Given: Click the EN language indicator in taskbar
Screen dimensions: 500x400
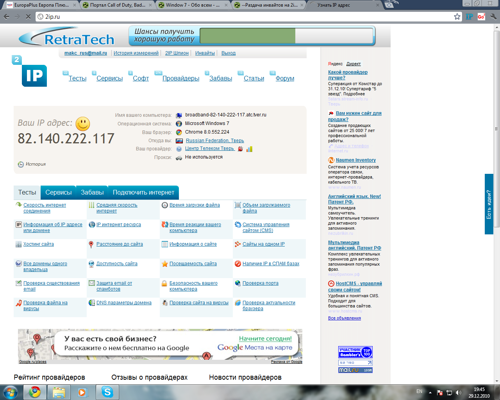Looking at the screenshot, I should (419, 391).
